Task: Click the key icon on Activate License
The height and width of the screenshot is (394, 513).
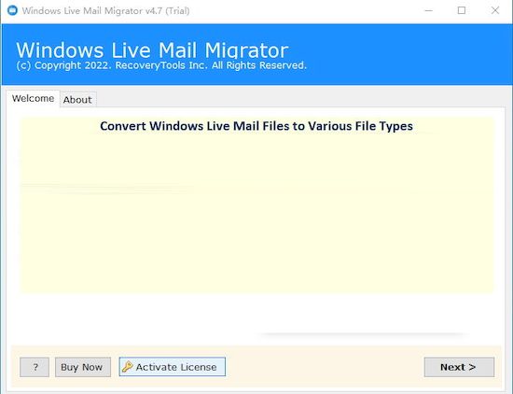Action: tap(127, 367)
